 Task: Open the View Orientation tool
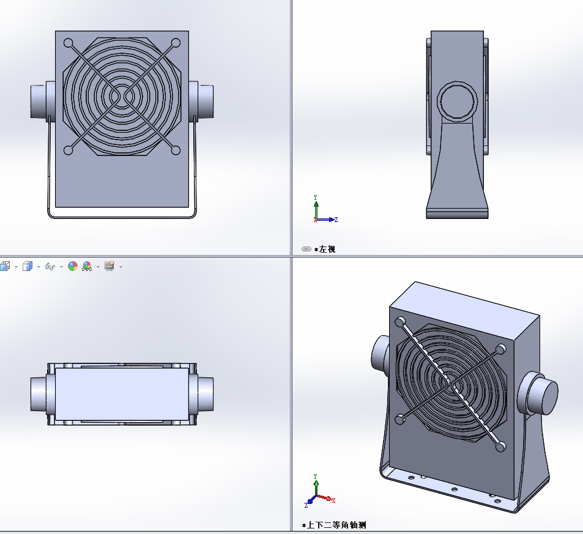(x=5, y=266)
